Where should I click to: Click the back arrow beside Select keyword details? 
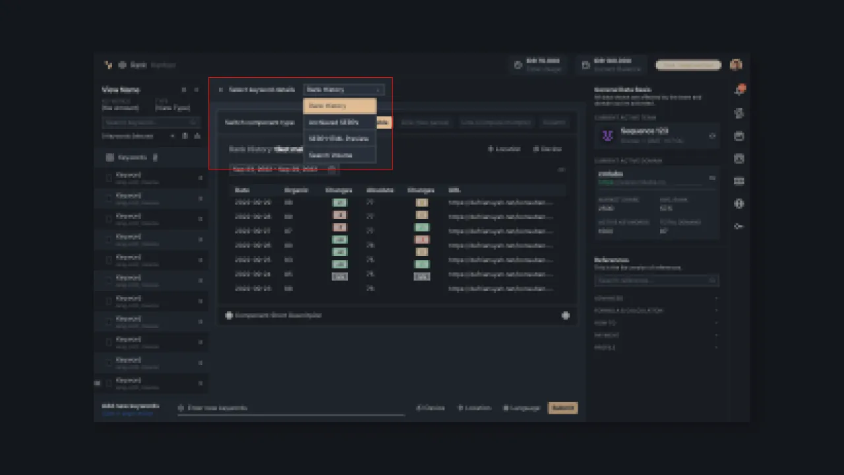coord(221,90)
